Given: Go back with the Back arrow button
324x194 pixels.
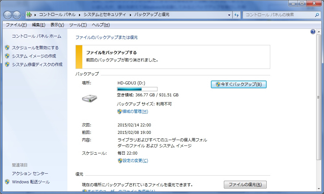Looking at the screenshot, I should 7,15.
